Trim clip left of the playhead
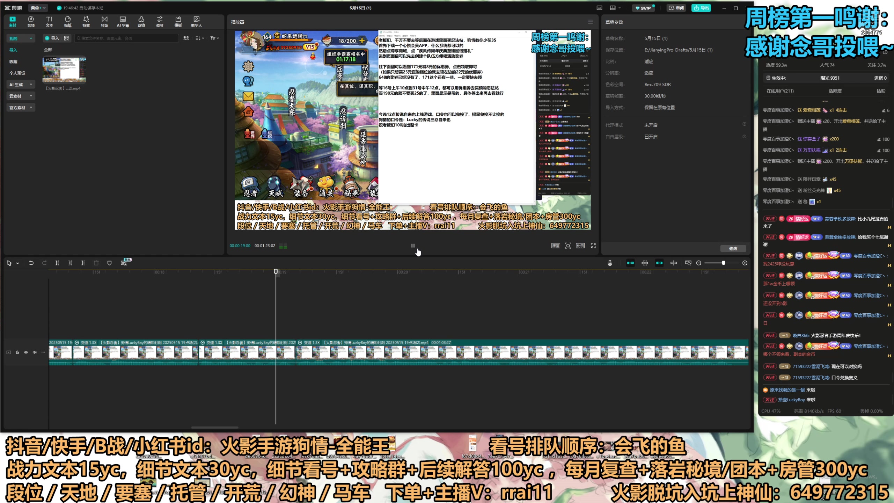This screenshot has width=894, height=503. point(70,263)
